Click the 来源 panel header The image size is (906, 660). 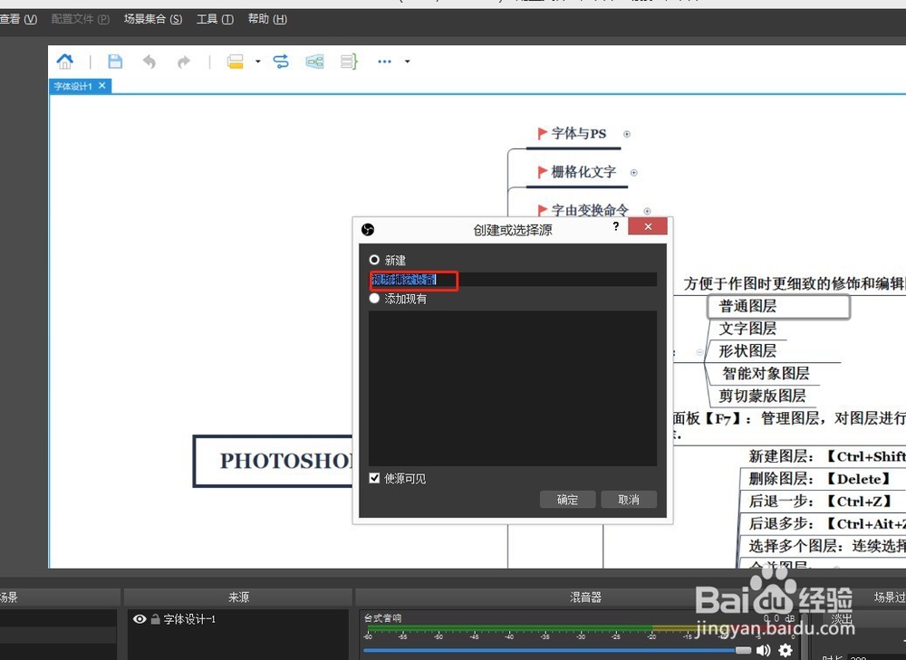(238, 597)
